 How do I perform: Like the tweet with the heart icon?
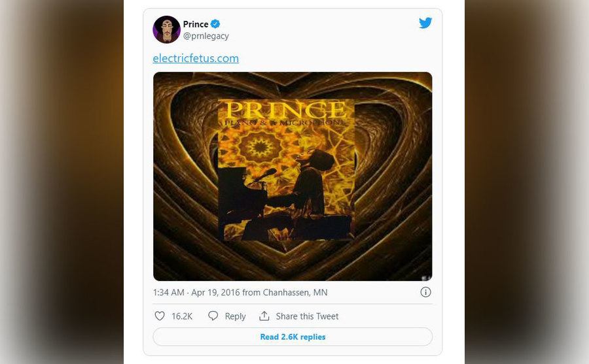159,316
